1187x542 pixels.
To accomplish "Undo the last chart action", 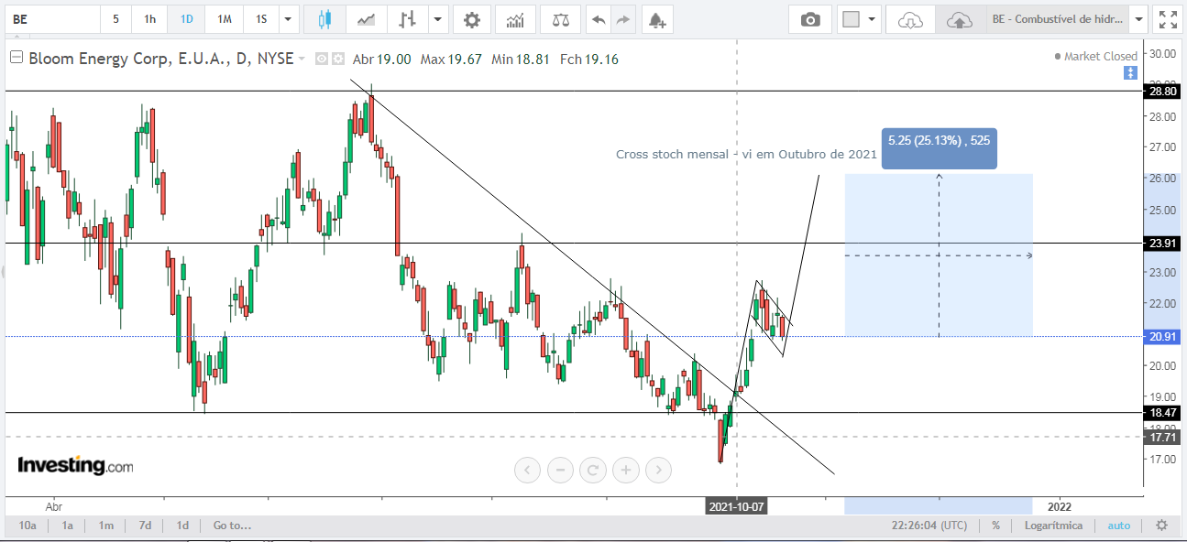I will (599, 19).
